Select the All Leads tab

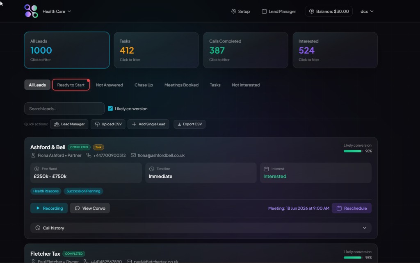[37, 85]
